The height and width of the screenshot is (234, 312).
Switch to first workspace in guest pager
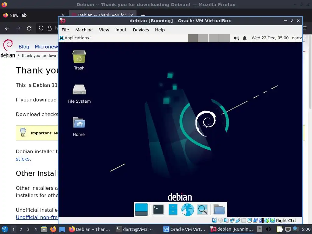193,38
